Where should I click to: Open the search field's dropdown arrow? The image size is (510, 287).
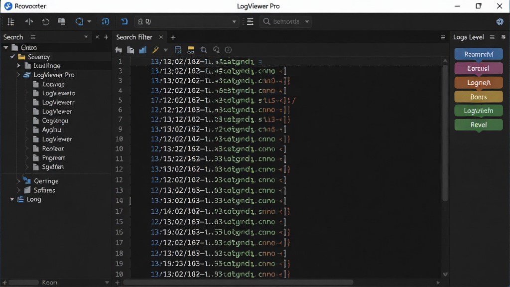tap(307, 22)
